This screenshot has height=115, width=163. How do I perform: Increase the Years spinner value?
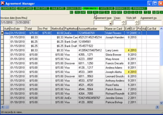click(x=124, y=22)
